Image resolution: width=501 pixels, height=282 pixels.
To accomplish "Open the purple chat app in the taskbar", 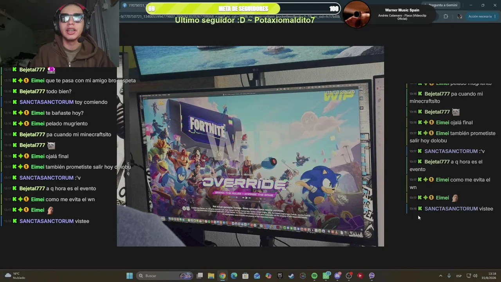I will (372, 276).
